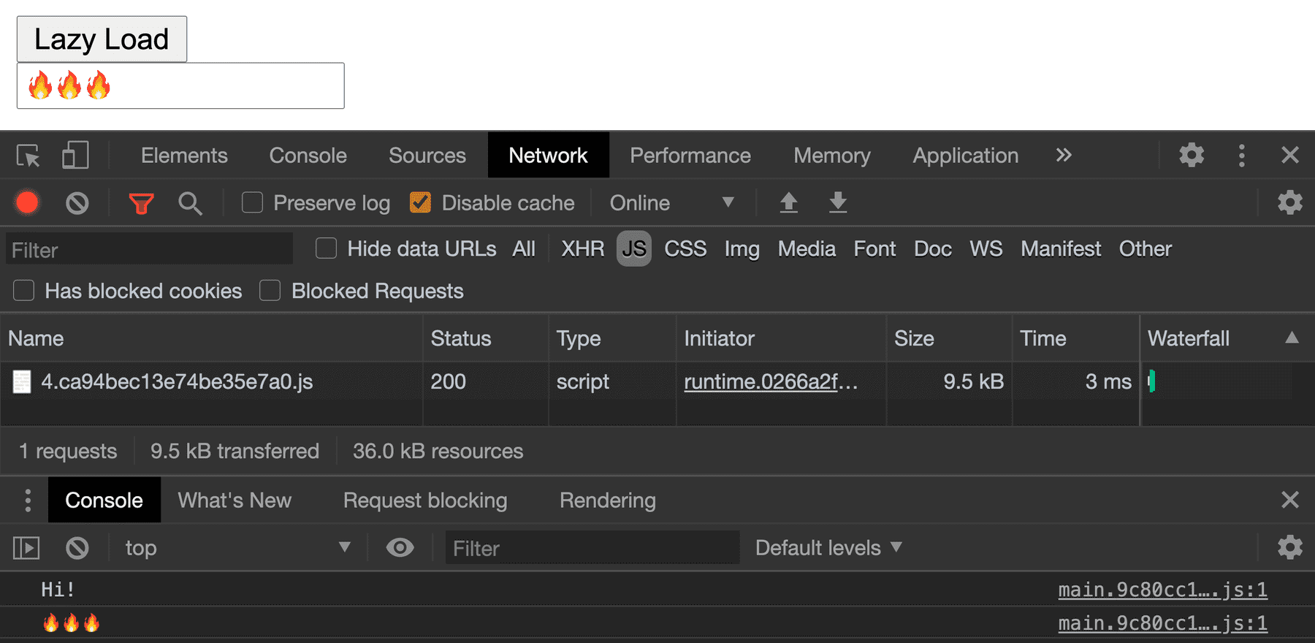The image size is (1315, 643).
Task: Import HAR file upload icon
Action: pos(788,202)
